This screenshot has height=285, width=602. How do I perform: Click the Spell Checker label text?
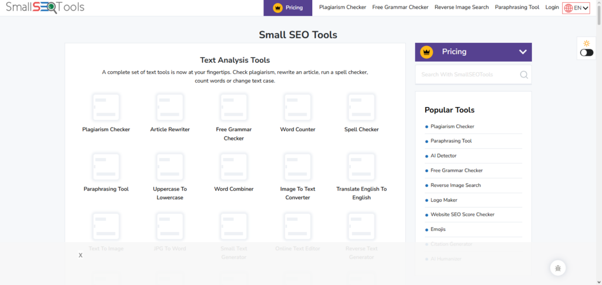point(362,130)
